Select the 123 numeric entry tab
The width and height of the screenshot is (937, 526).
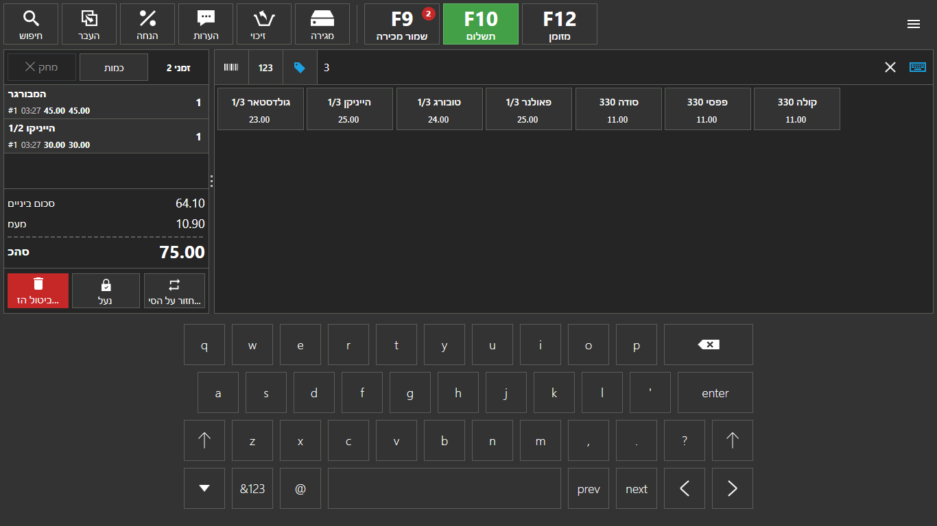pos(265,67)
